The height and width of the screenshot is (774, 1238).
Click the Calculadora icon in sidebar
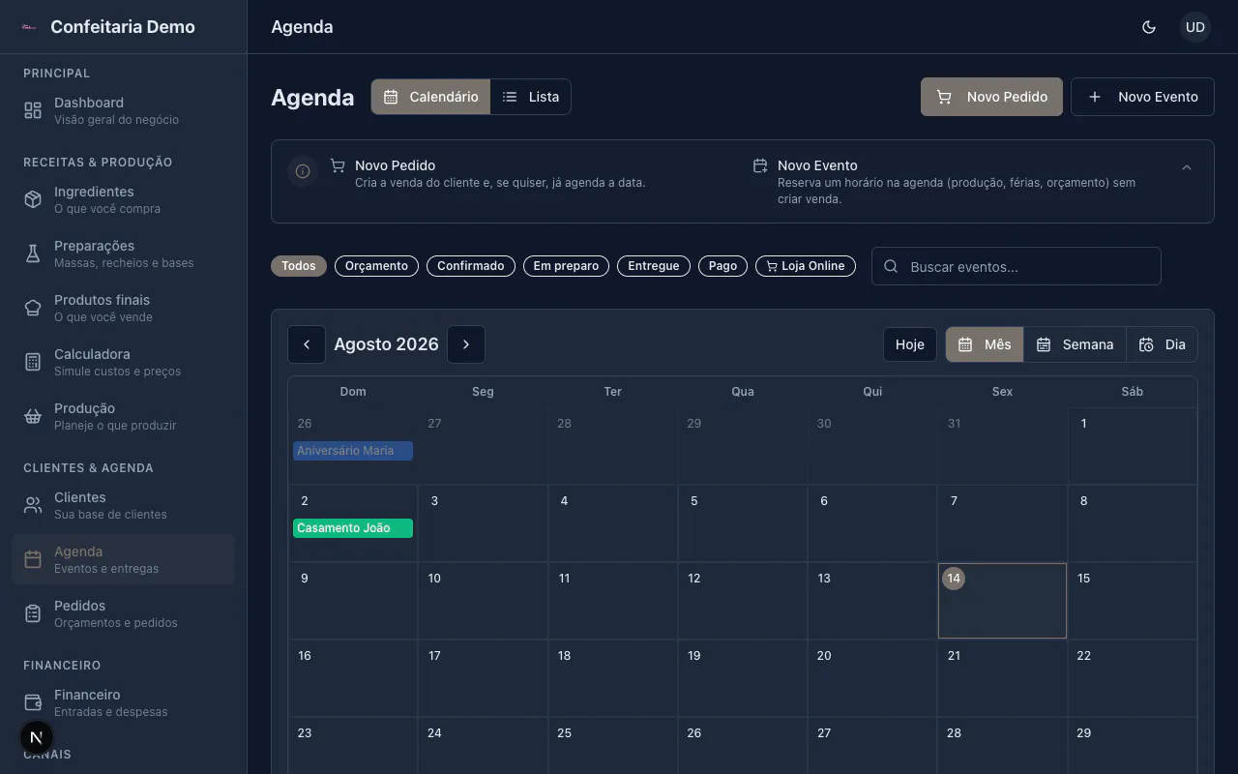(33, 362)
